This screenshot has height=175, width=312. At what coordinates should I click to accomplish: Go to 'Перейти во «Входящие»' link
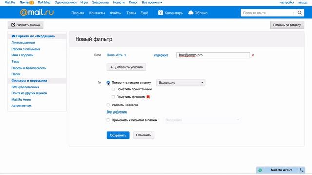[35, 36]
